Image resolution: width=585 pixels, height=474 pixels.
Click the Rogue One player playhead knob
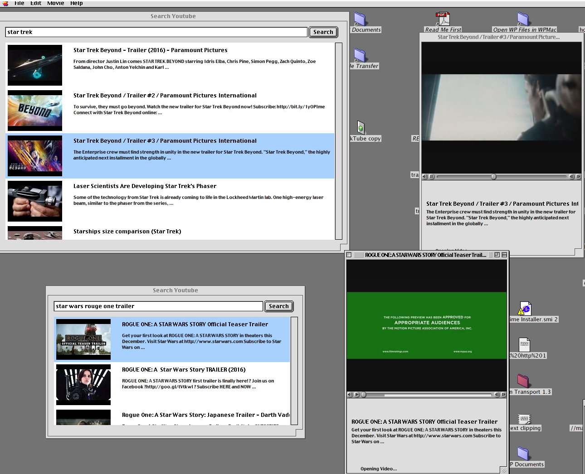coord(363,395)
